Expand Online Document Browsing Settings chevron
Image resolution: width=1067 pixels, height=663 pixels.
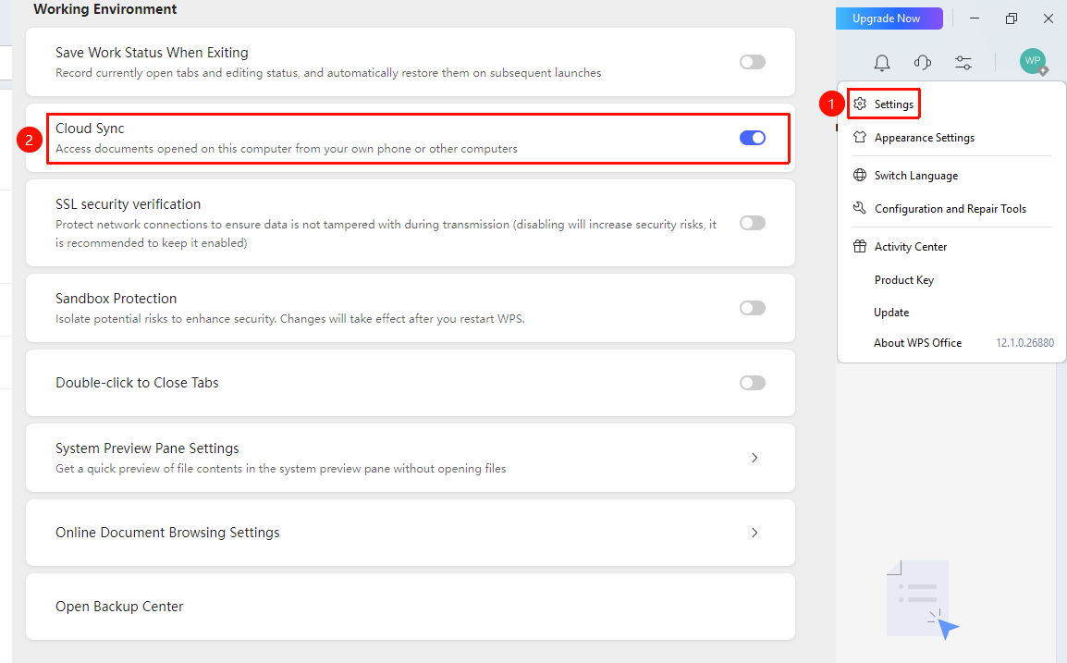coord(754,533)
